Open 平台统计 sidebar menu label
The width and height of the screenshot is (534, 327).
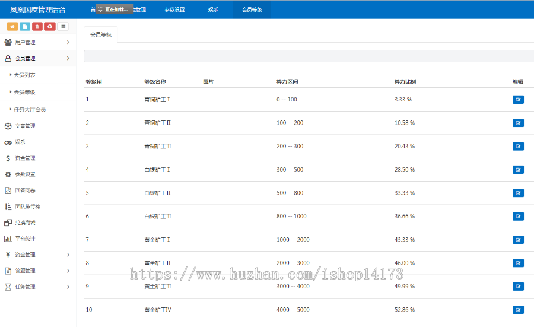[x=25, y=239]
